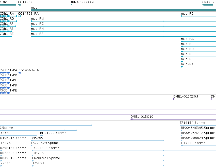
Task: Select the DME1-013010 feature label
Action: 142,117
